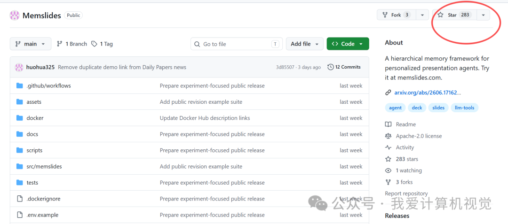This screenshot has width=508, height=224.
Task: Select the llm-tools topic tag
Action: (x=464, y=108)
